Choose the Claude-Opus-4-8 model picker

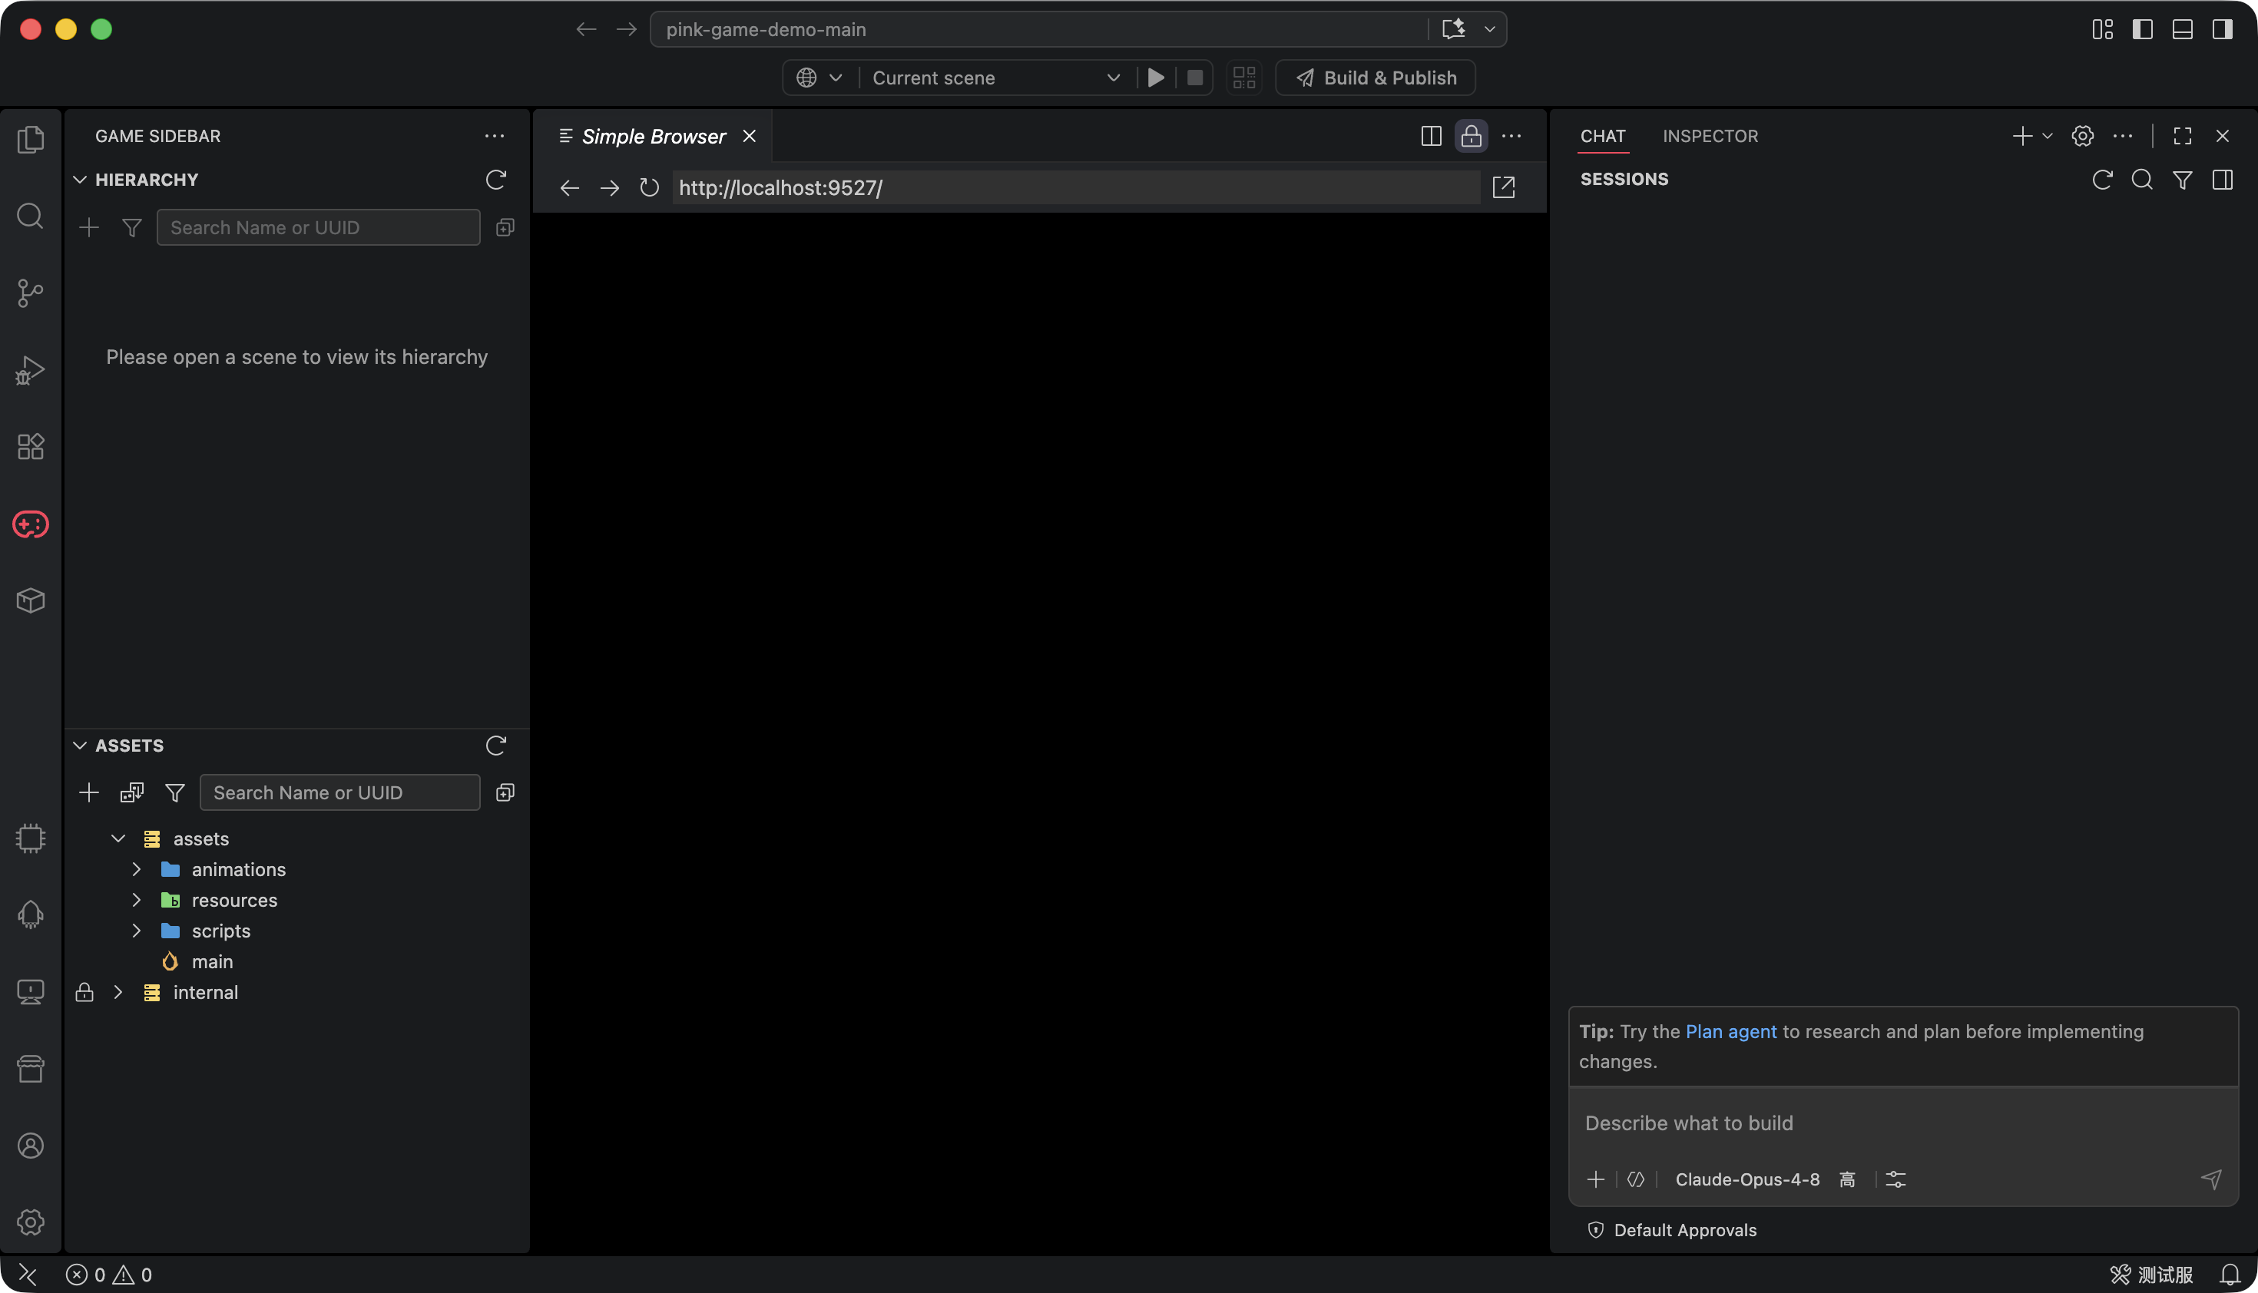[1747, 1179]
